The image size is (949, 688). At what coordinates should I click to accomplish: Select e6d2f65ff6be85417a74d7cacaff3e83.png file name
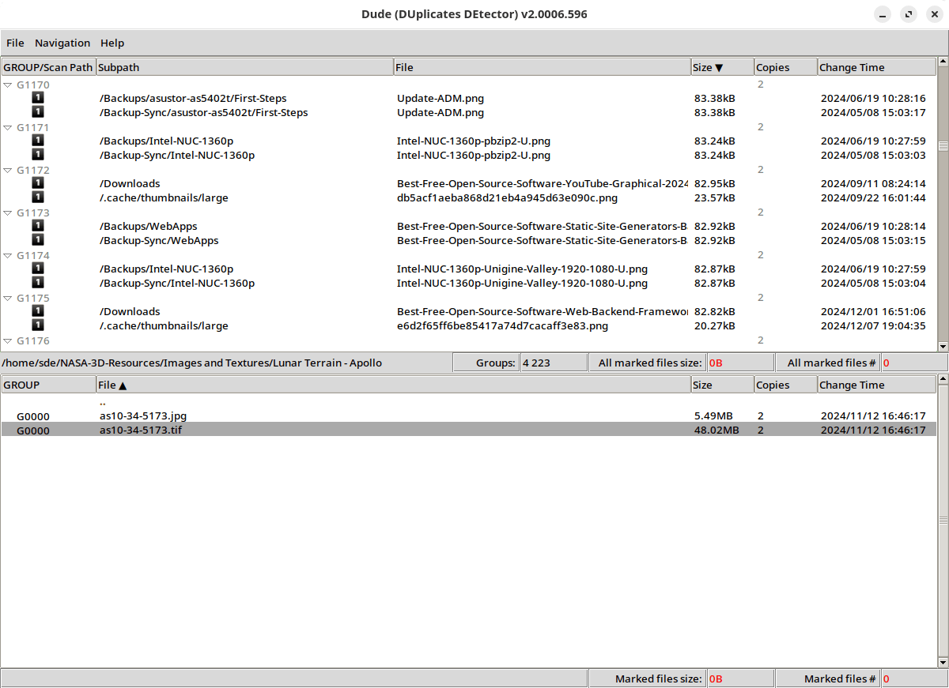click(502, 325)
